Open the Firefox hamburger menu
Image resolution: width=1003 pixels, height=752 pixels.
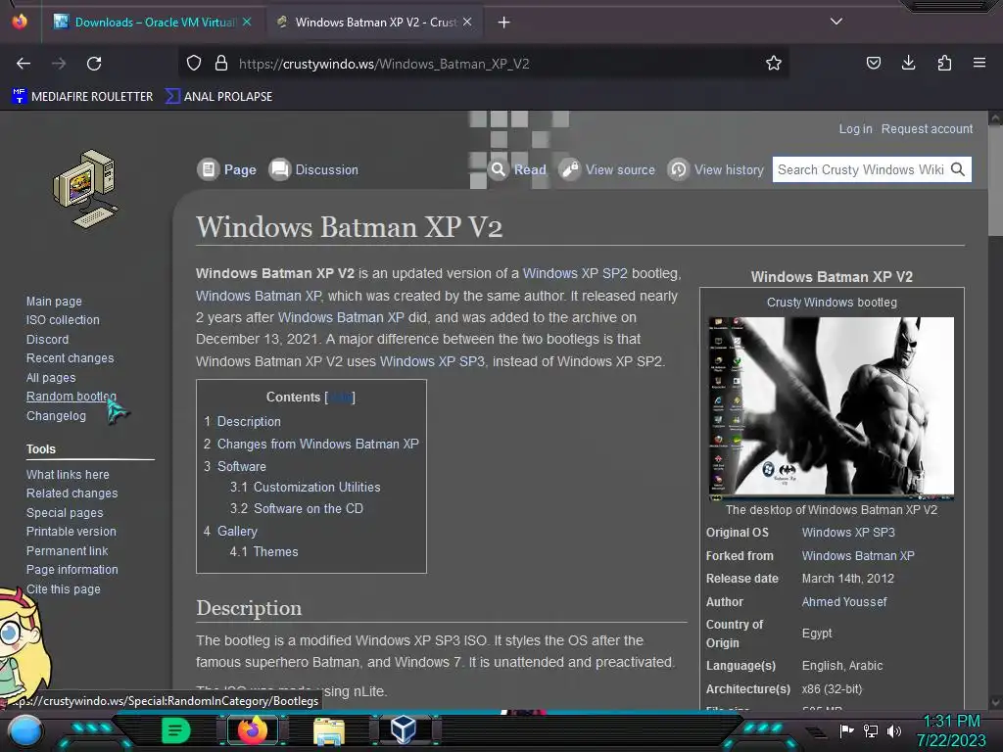[979, 63]
